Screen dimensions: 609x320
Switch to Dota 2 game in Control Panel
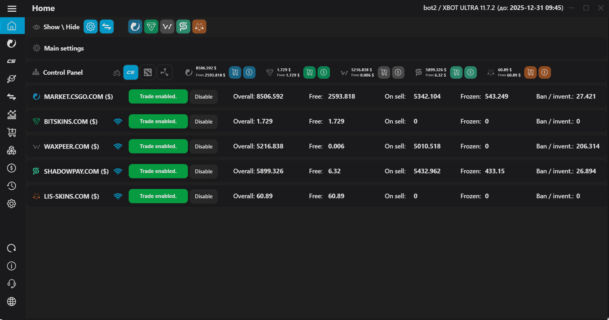(148, 73)
